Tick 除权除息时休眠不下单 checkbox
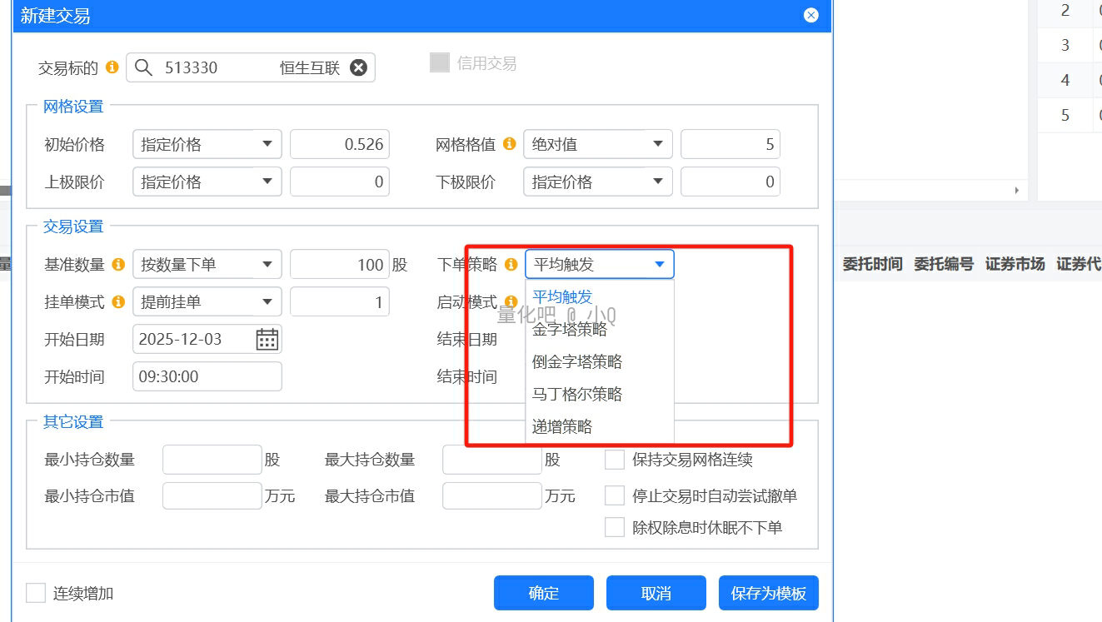This screenshot has width=1102, height=622. [x=615, y=527]
